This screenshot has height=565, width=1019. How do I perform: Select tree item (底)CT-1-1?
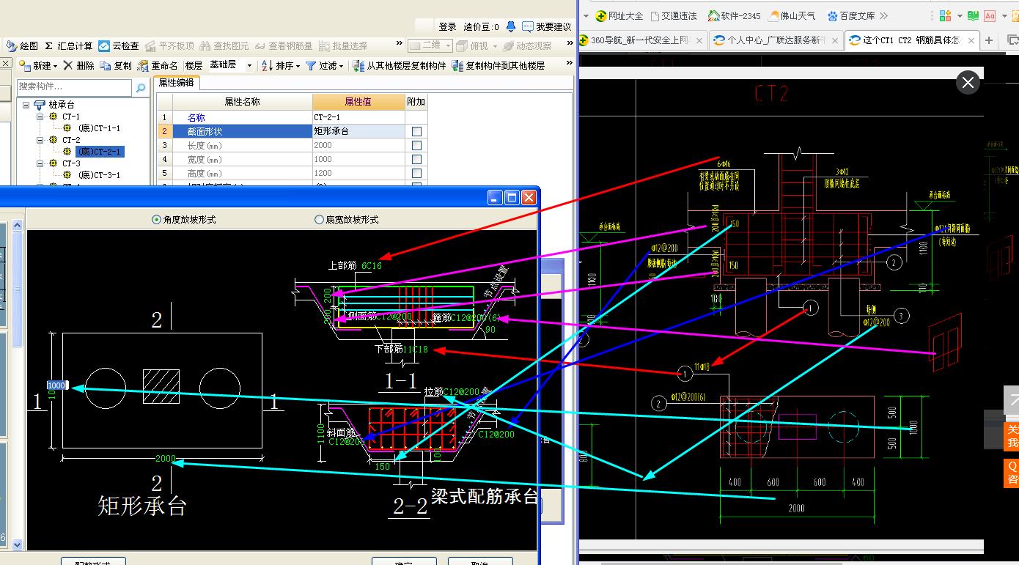point(99,128)
